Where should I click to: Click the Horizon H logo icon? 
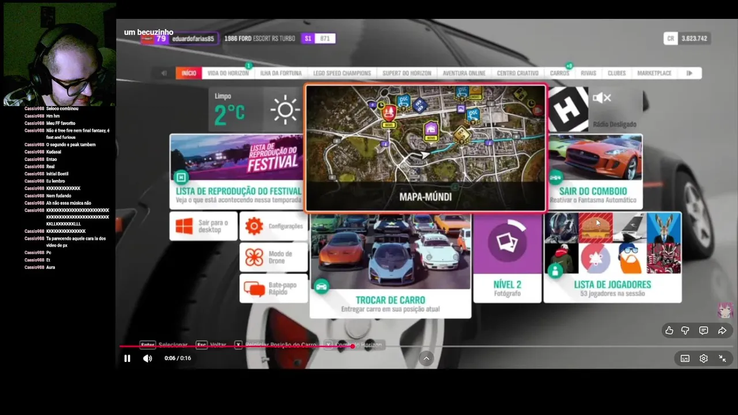(x=568, y=109)
